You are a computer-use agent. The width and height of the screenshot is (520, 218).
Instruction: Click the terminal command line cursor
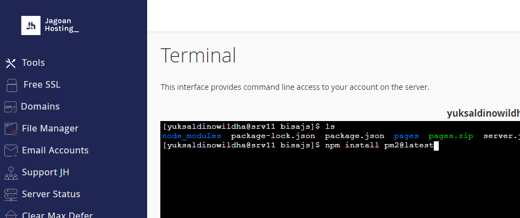coord(436,146)
